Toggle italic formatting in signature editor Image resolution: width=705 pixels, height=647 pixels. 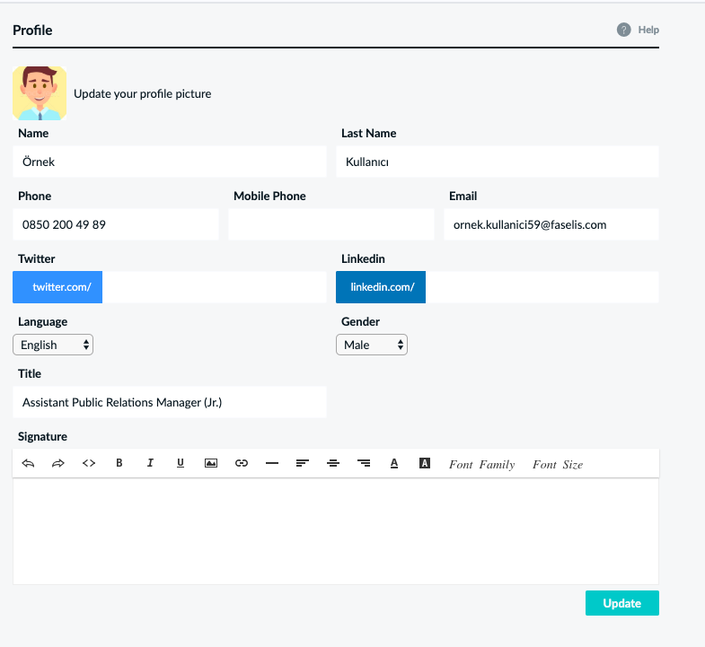click(150, 463)
